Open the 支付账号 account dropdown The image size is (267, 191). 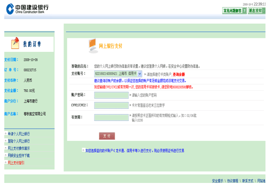(x=118, y=74)
